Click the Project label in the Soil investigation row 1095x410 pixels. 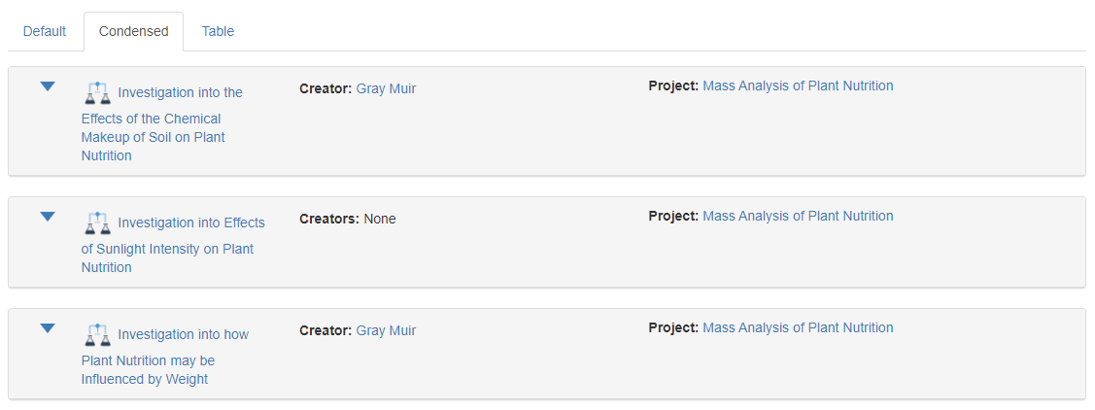coord(673,85)
